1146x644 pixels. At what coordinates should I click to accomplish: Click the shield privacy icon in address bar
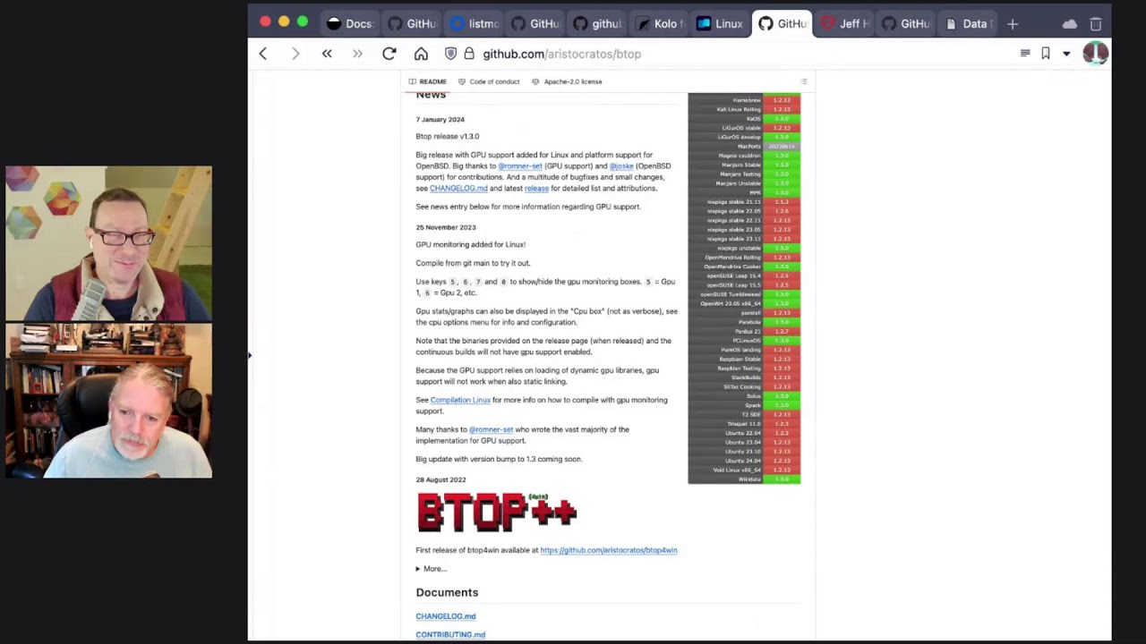[450, 54]
